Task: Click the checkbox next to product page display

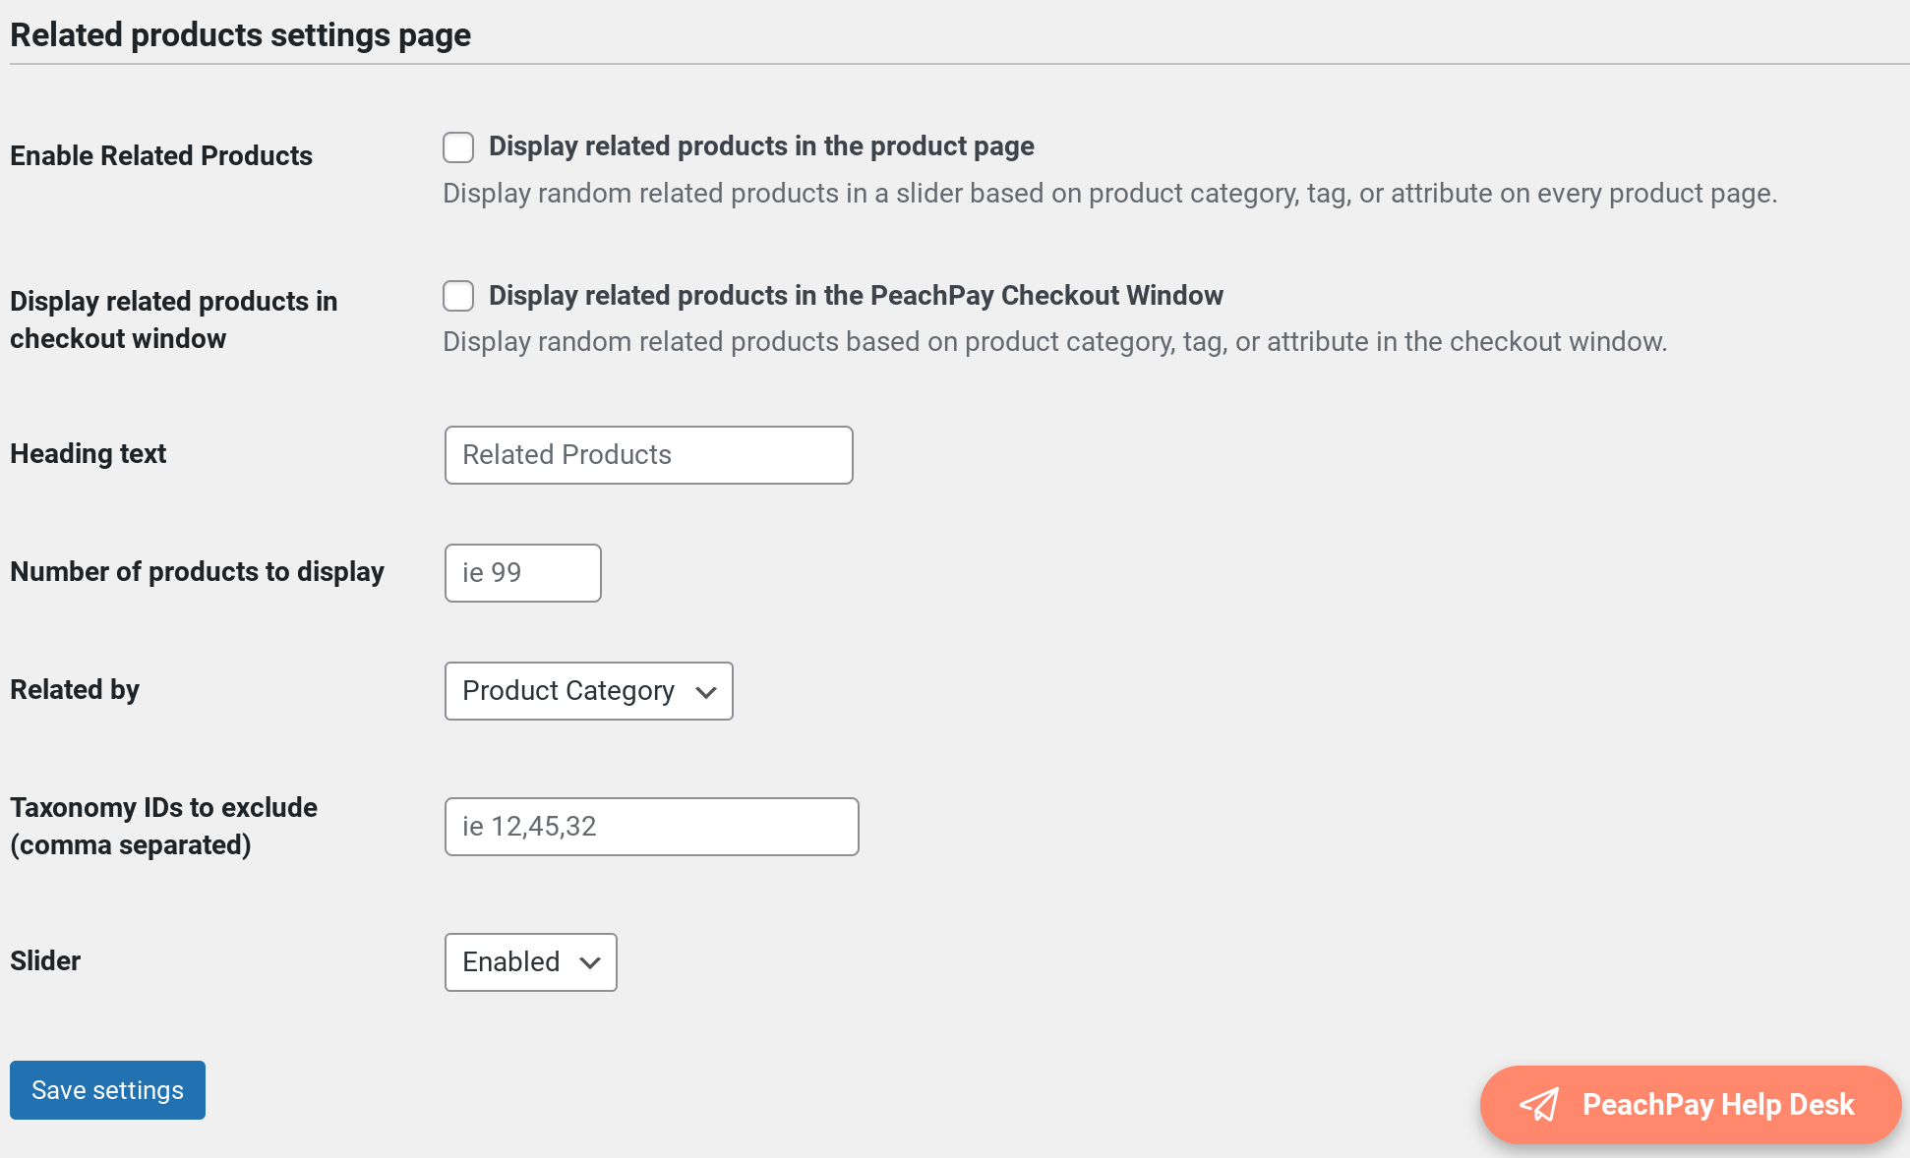Action: click(458, 145)
